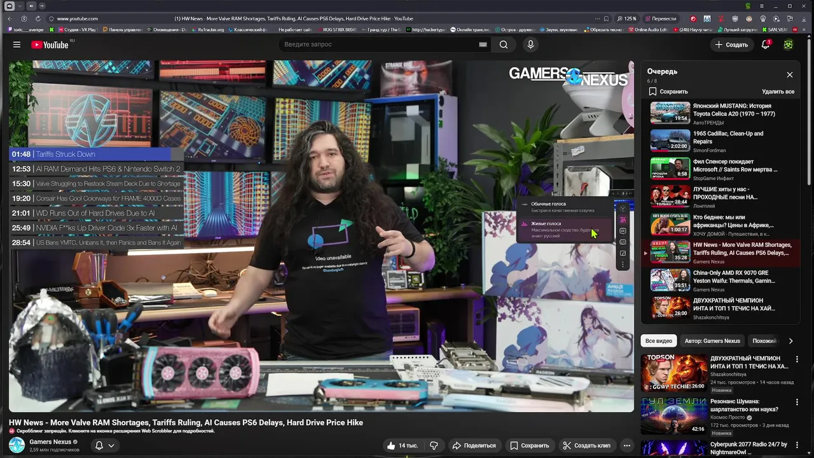Open the notifications bell at top right
The image size is (814, 458).
tap(766, 45)
